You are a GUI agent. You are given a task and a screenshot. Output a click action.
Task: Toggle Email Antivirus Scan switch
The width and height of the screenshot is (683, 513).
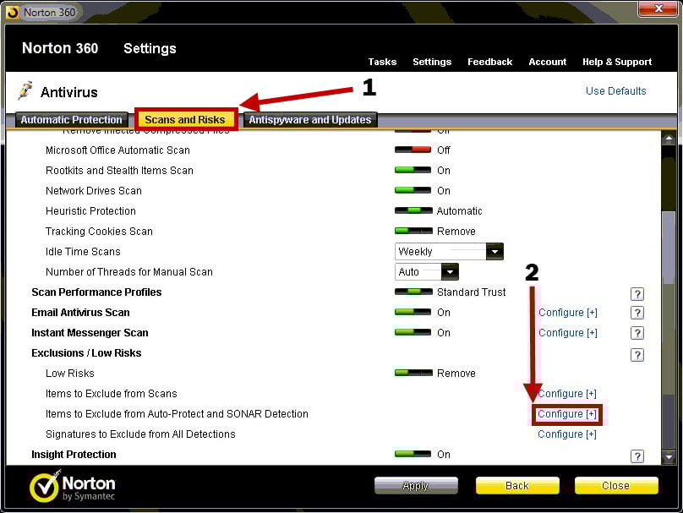pyautogui.click(x=413, y=312)
